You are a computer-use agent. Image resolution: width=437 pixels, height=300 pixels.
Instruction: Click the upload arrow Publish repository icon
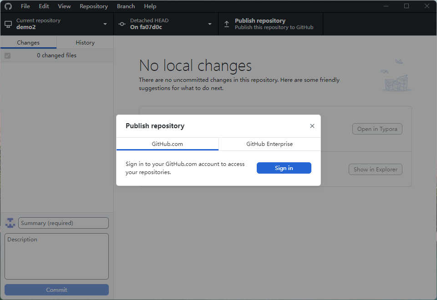tap(227, 24)
